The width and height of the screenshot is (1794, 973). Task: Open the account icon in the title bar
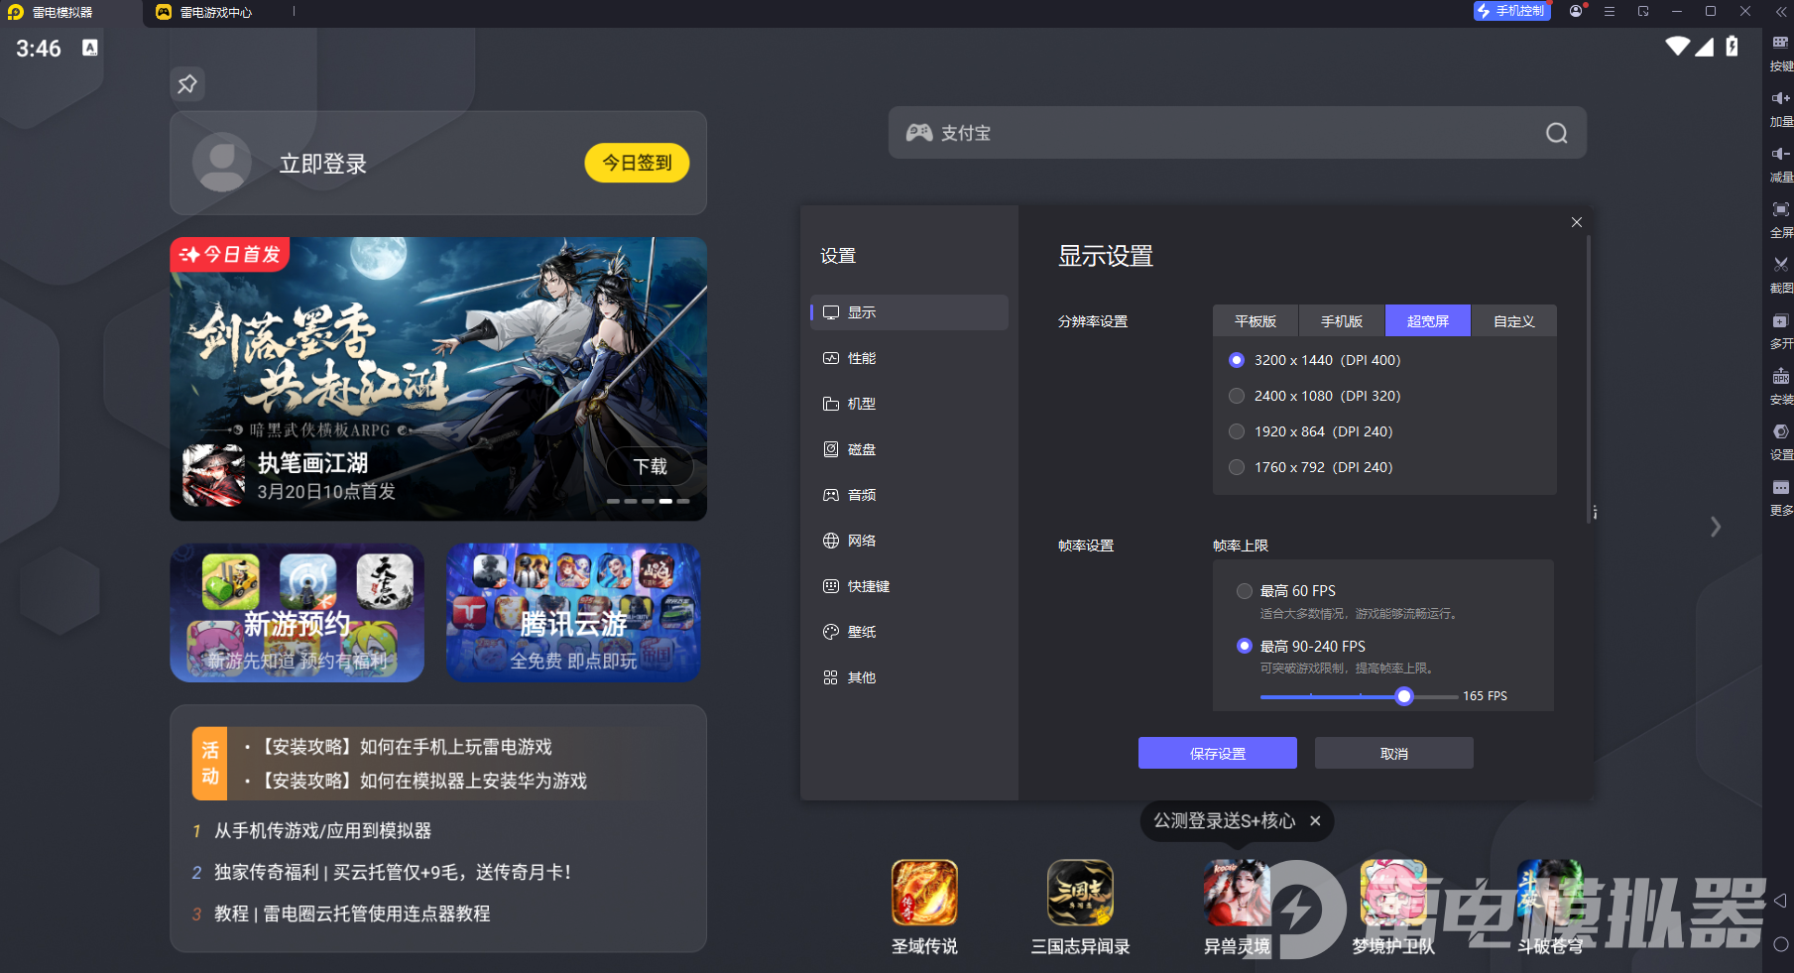1576,11
